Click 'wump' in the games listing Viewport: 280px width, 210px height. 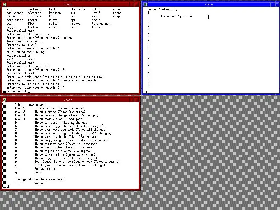pyautogui.click(x=116, y=16)
